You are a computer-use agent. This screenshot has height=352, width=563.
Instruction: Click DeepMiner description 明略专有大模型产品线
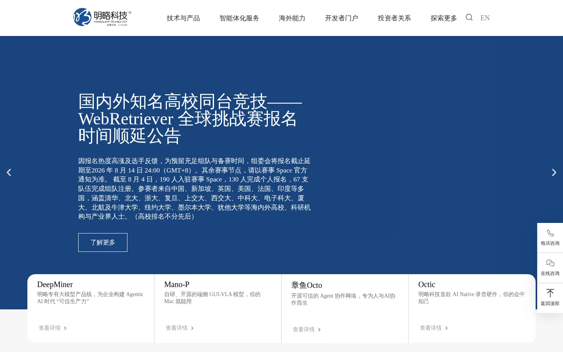(x=90, y=298)
